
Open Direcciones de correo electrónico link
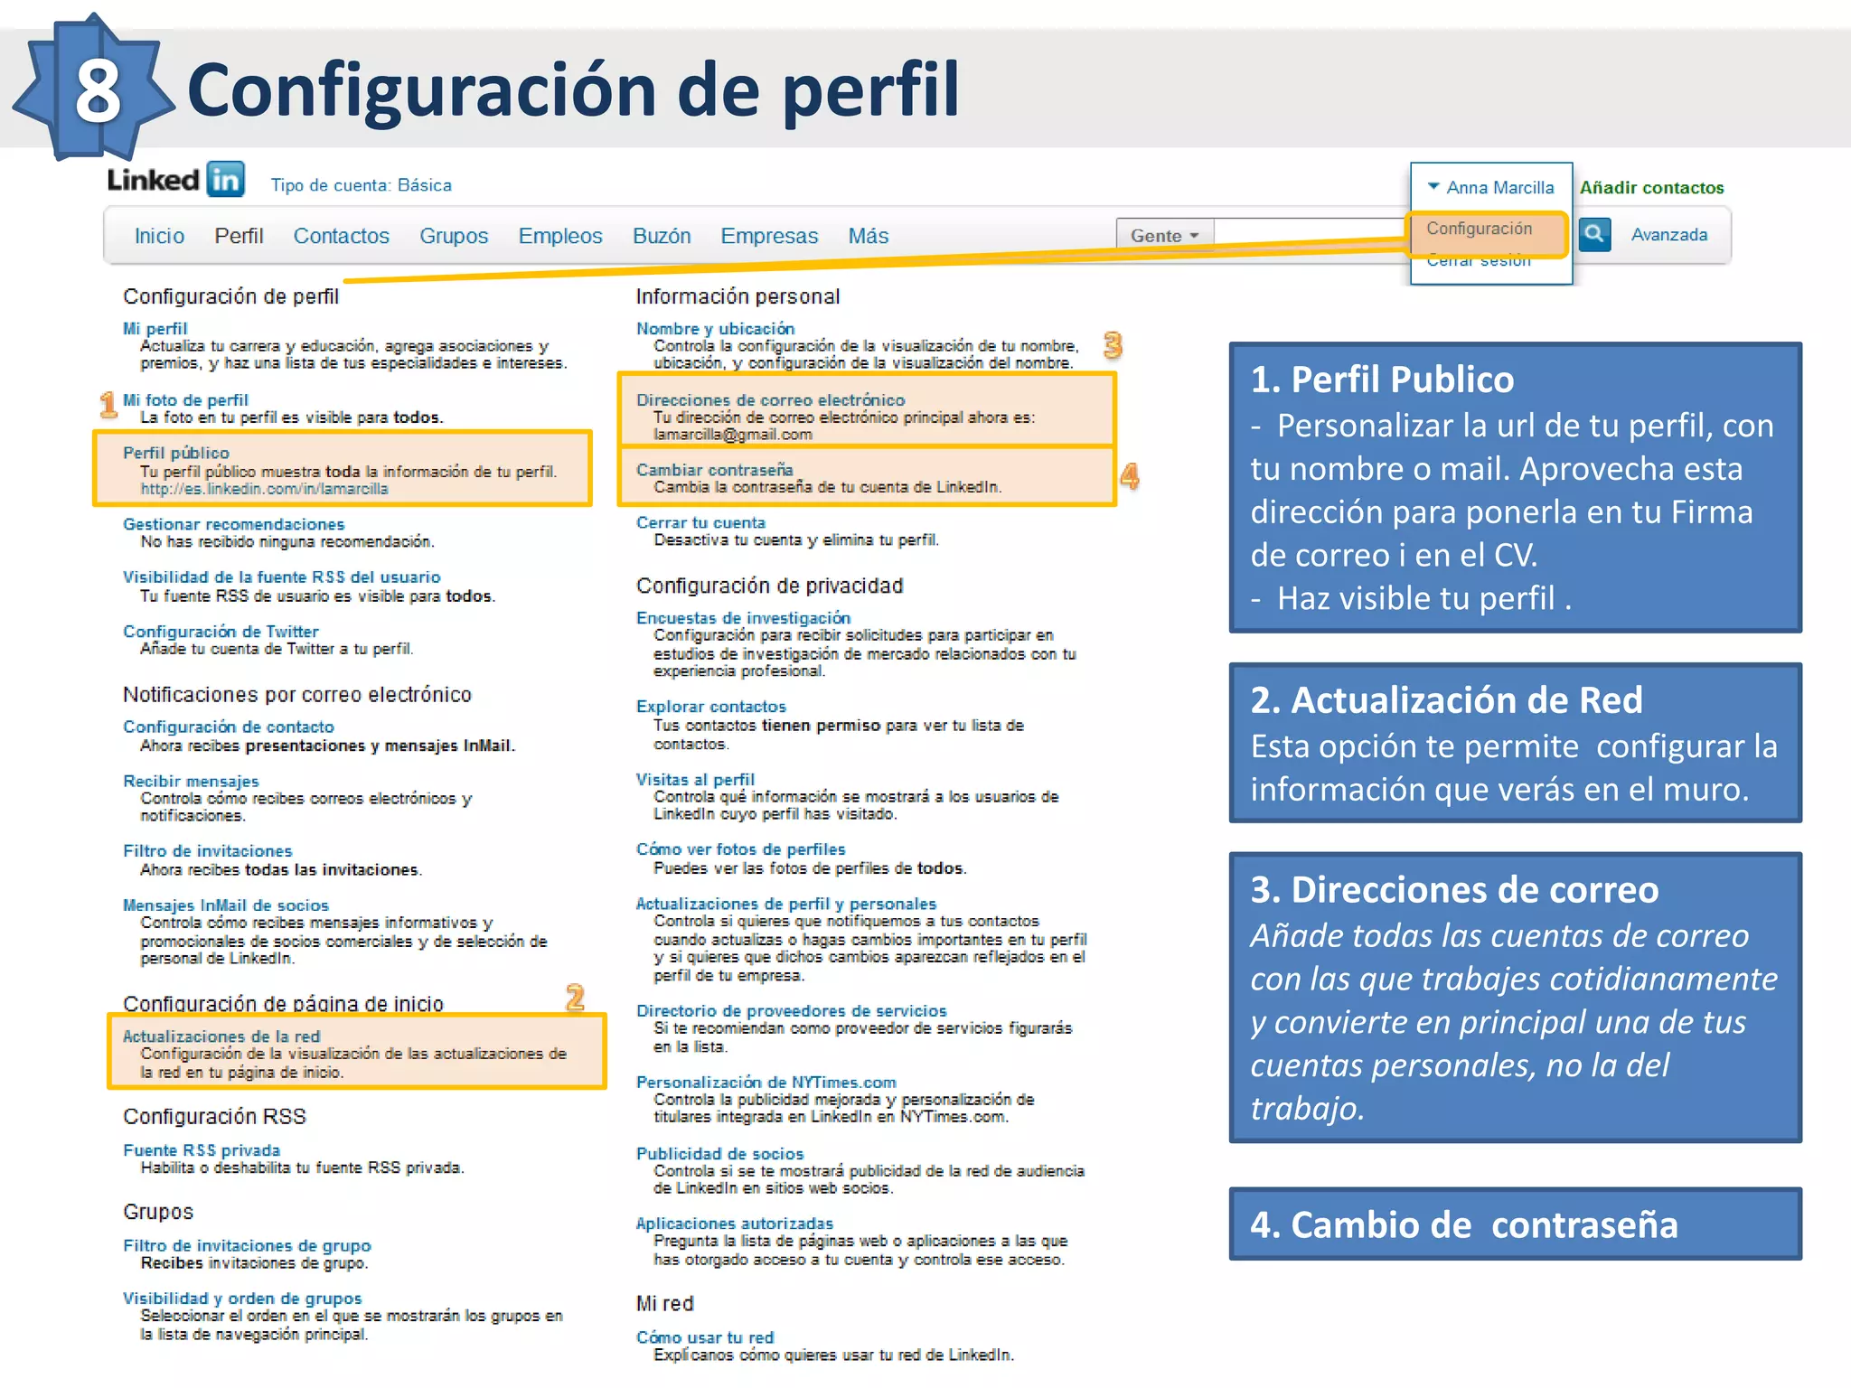pyautogui.click(x=770, y=399)
